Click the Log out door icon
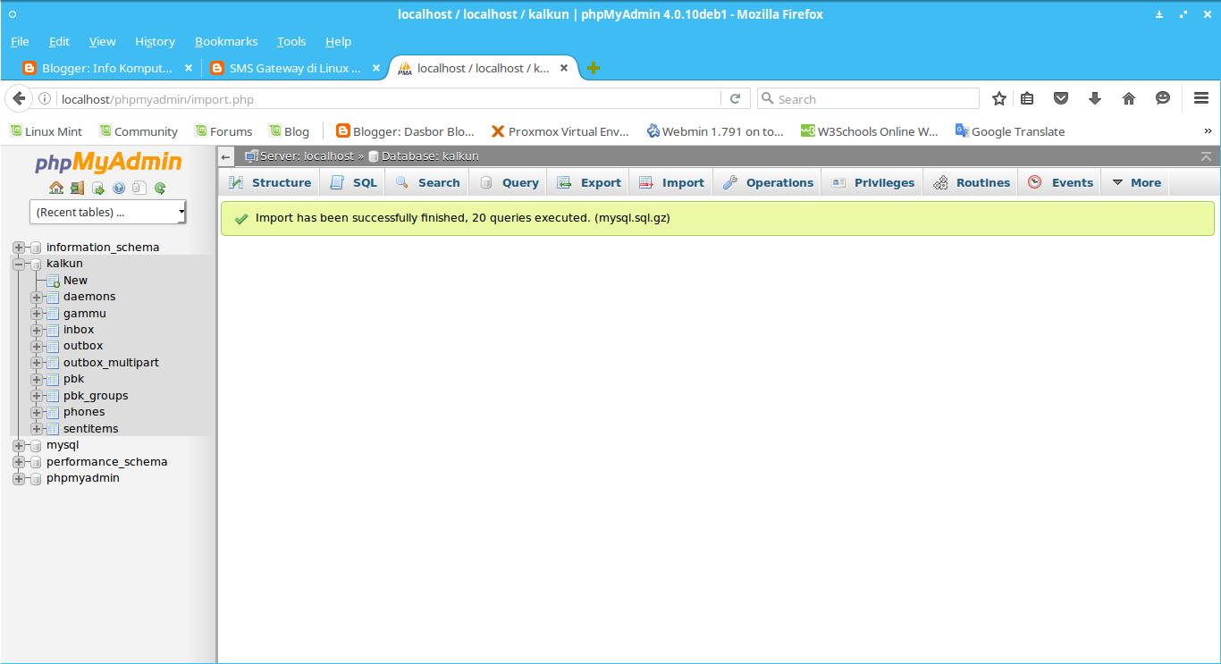The width and height of the screenshot is (1221, 664). click(77, 188)
